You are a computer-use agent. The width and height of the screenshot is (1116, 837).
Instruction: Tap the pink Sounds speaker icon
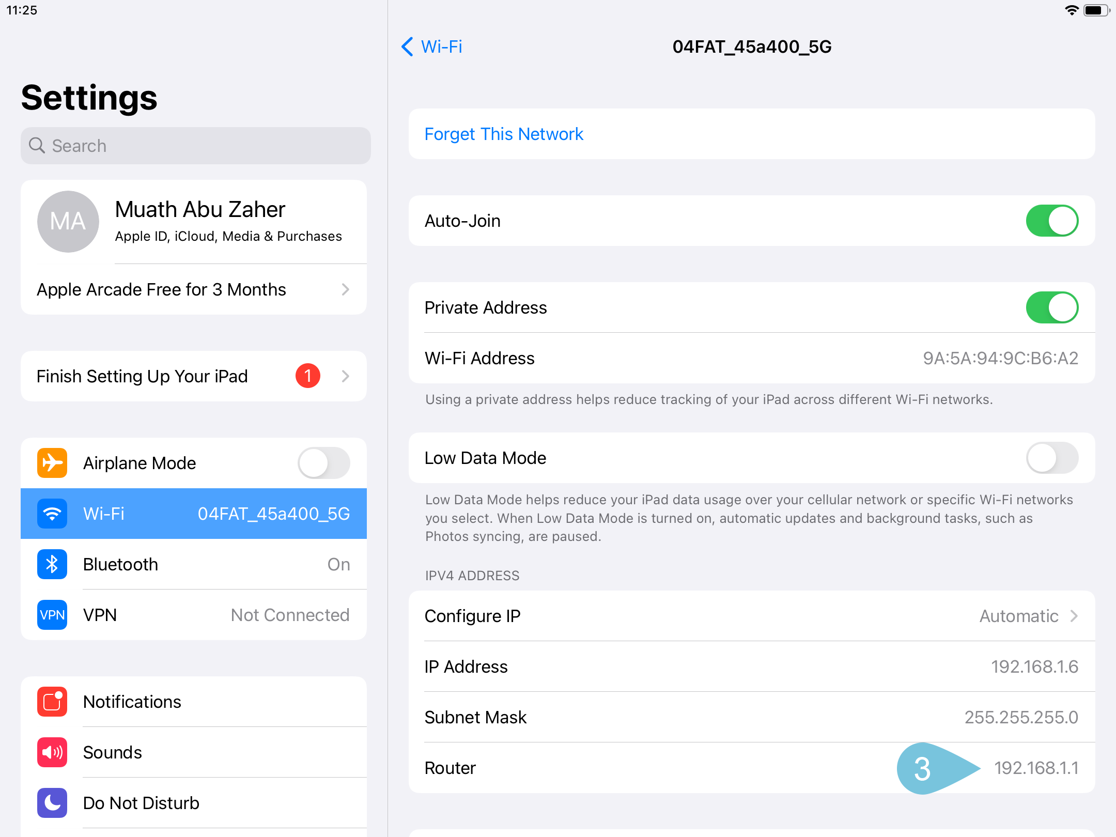[x=52, y=752]
